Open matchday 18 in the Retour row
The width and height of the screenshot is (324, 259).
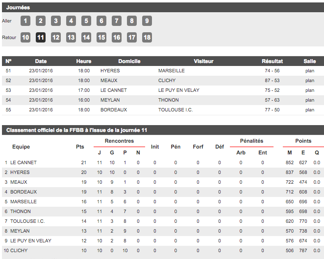click(147, 38)
